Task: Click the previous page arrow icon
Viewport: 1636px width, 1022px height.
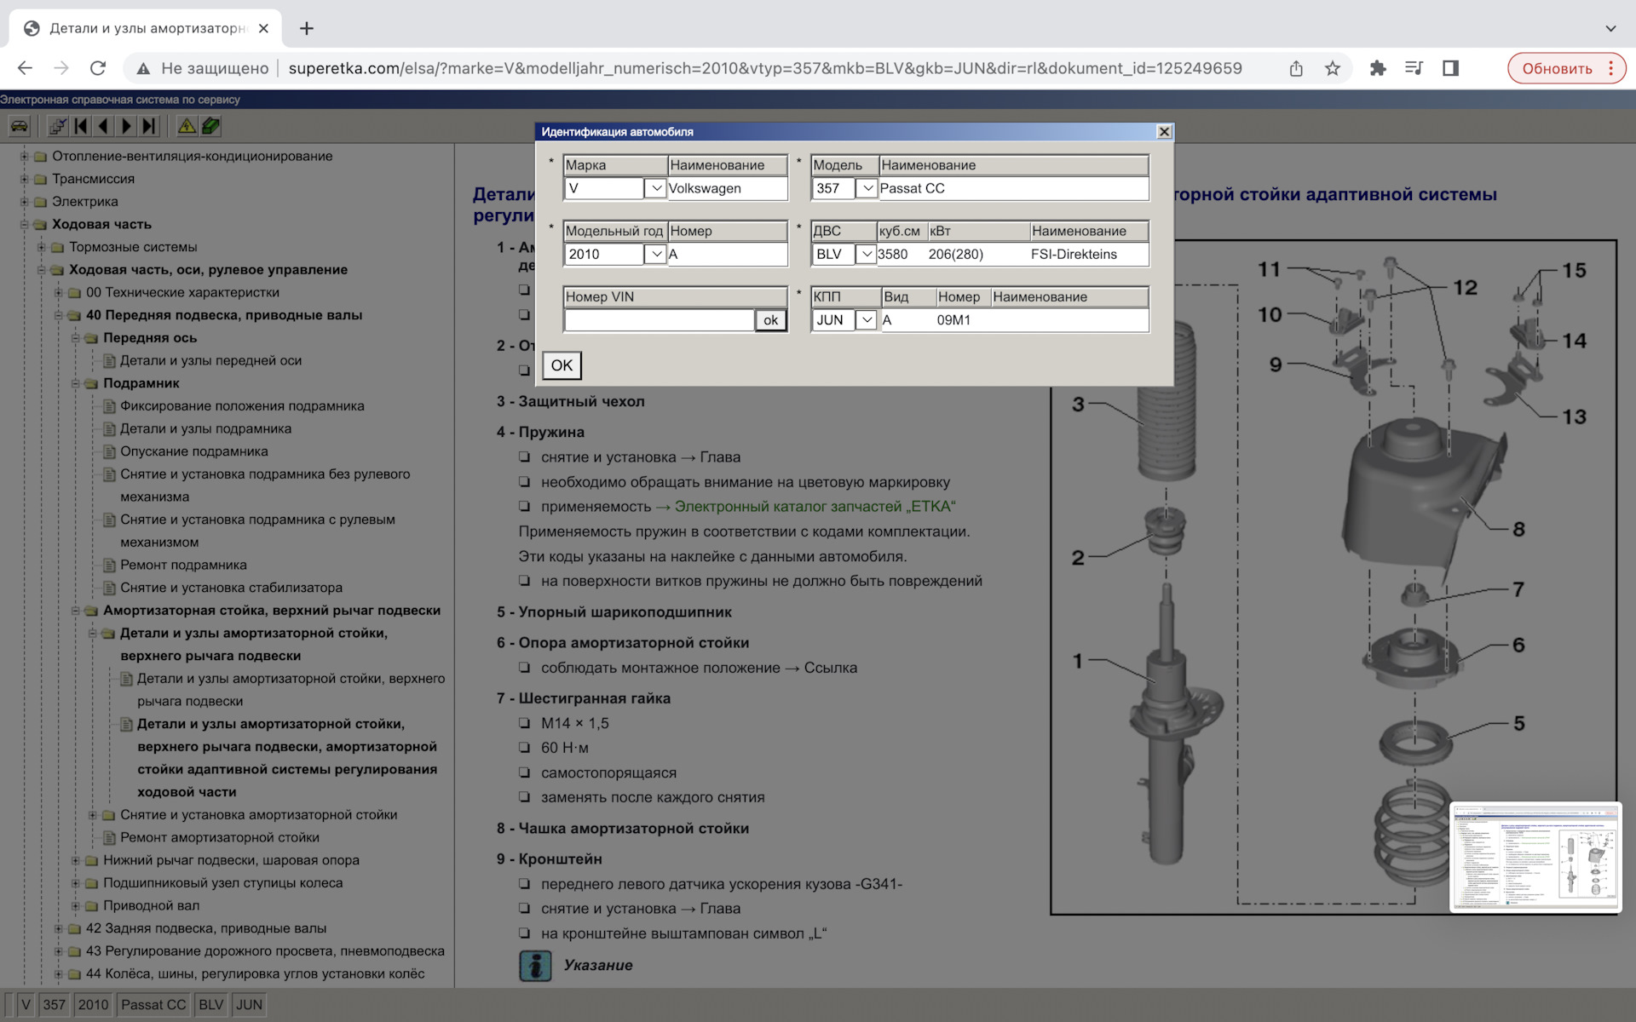Action: tap(103, 126)
